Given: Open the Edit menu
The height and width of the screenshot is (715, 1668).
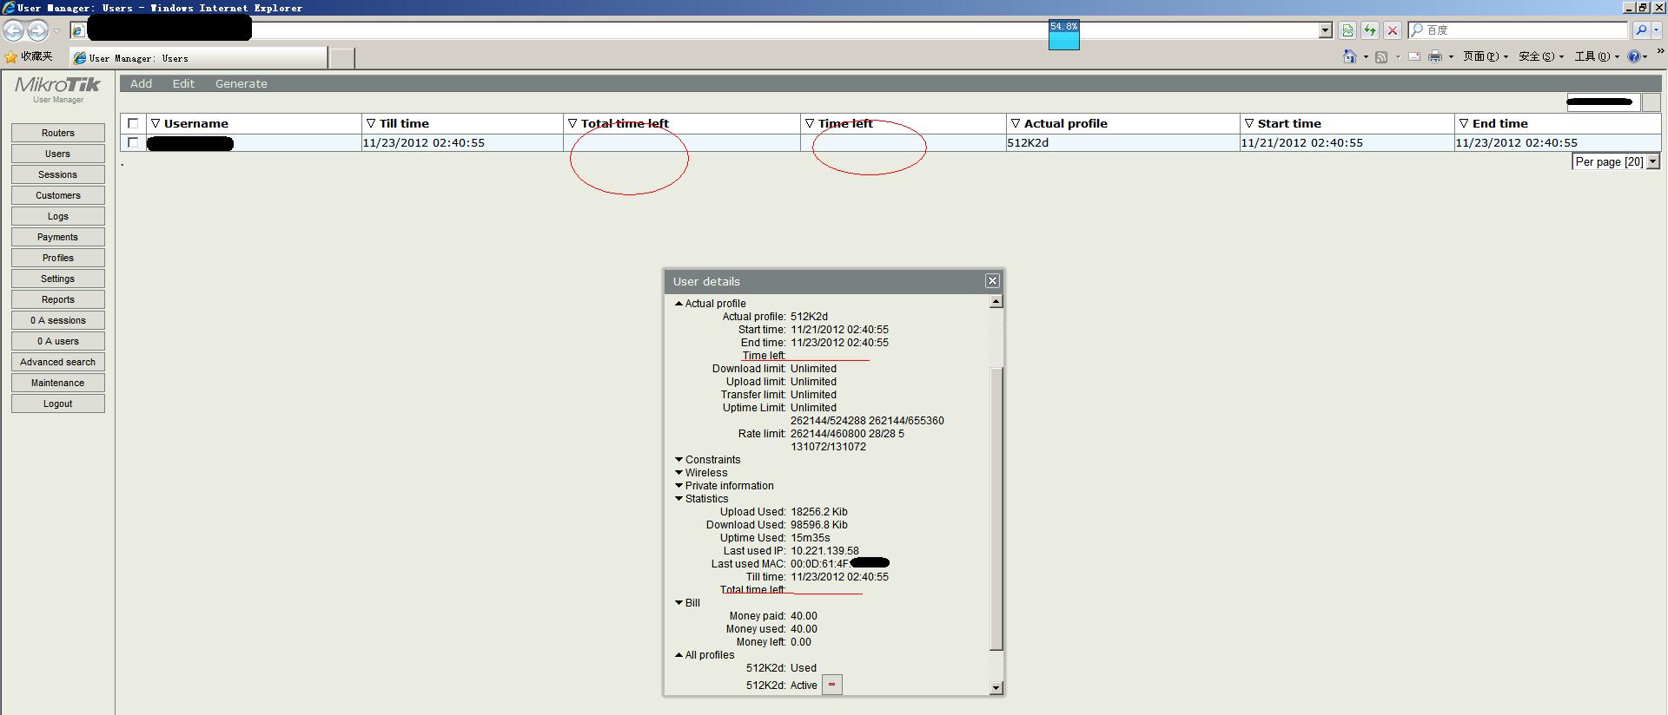Looking at the screenshot, I should click(x=183, y=83).
